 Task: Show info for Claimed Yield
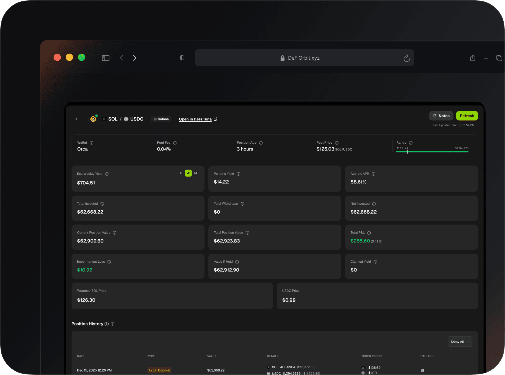(375, 262)
